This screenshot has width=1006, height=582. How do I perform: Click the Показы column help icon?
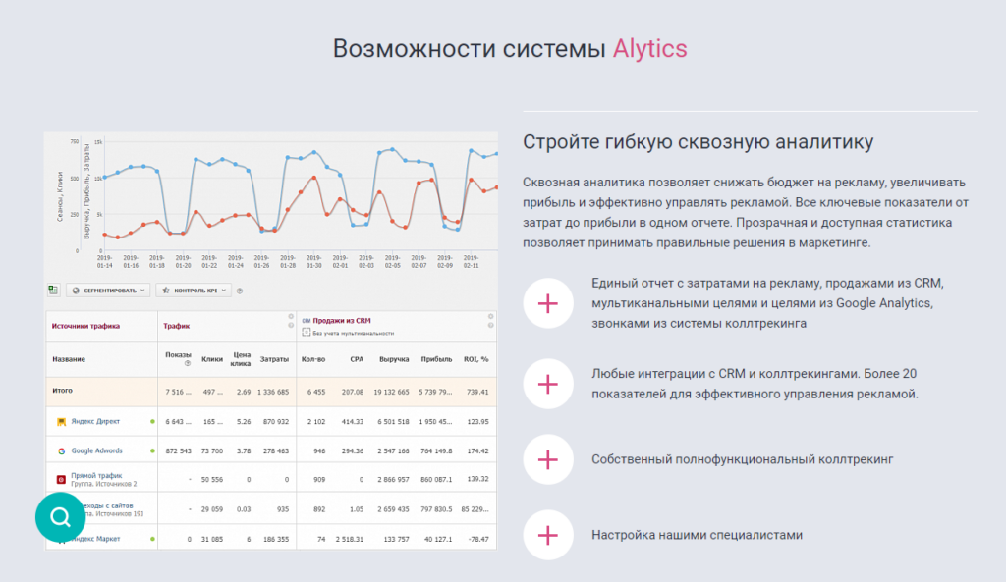coord(187,365)
